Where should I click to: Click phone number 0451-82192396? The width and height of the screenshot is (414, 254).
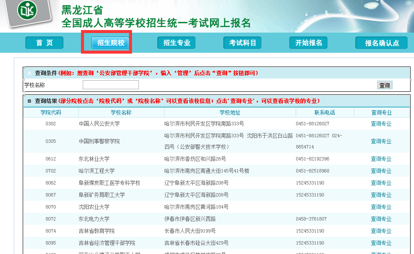[x=312, y=159]
